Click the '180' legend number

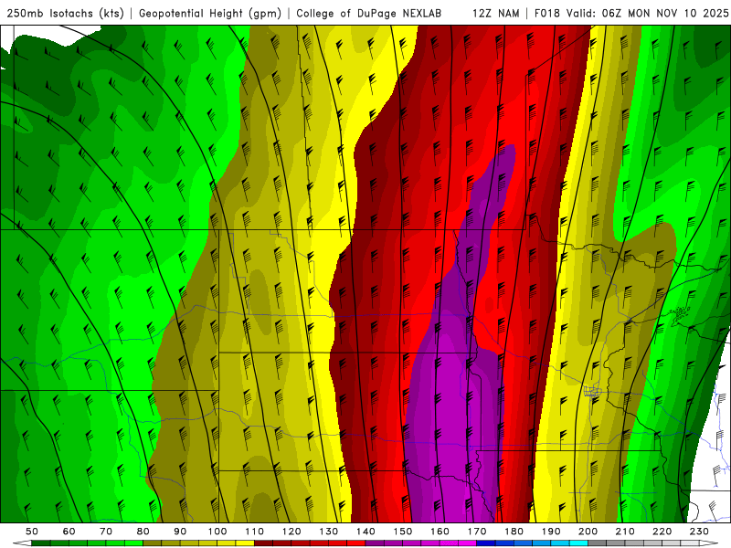pyautogui.click(x=514, y=532)
